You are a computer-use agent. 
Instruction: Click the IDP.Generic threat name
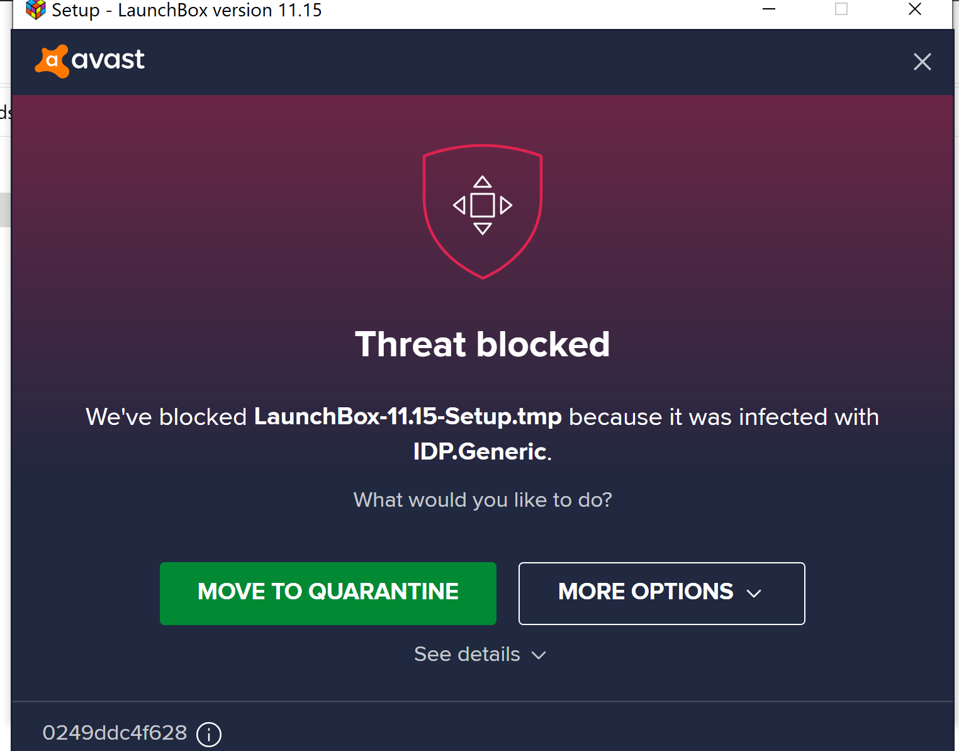coord(480,451)
